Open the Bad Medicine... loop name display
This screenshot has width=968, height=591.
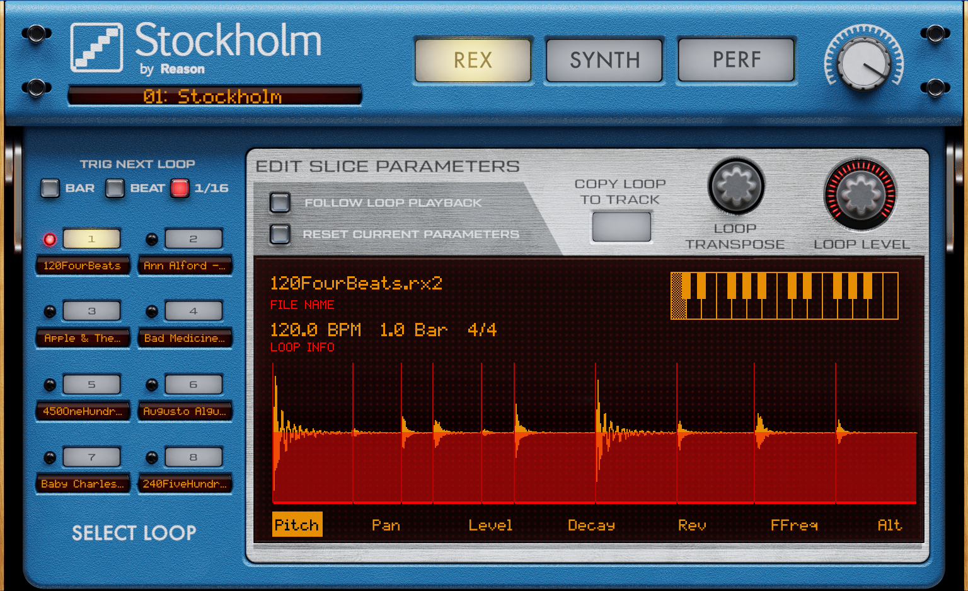[185, 338]
